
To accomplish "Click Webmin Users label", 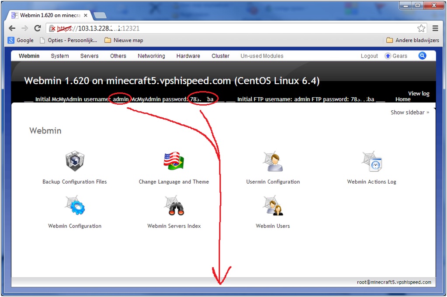I will click(273, 226).
